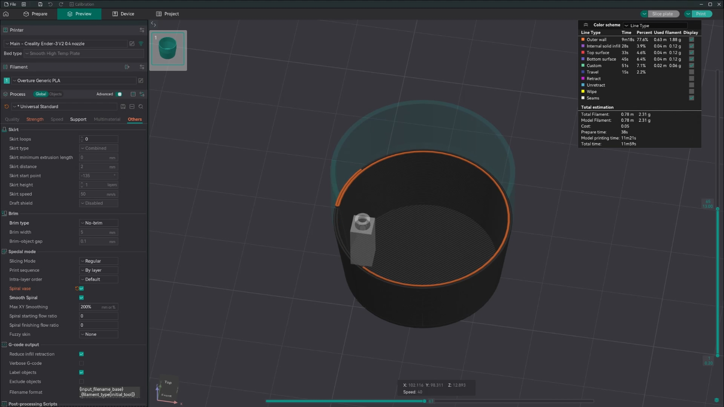Search process settings with magnifier icon
724x407 pixels.
point(141,107)
